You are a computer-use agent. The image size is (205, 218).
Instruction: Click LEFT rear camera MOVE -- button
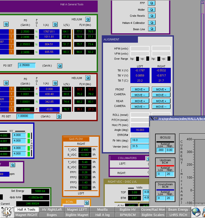click(x=140, y=107)
